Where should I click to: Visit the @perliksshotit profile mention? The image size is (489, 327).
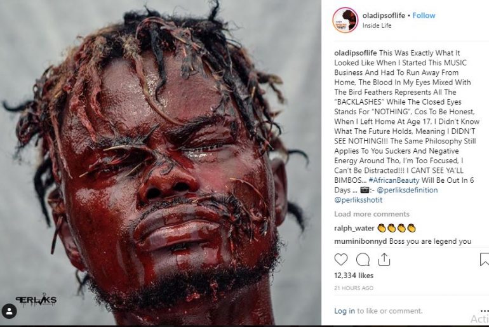coord(358,200)
